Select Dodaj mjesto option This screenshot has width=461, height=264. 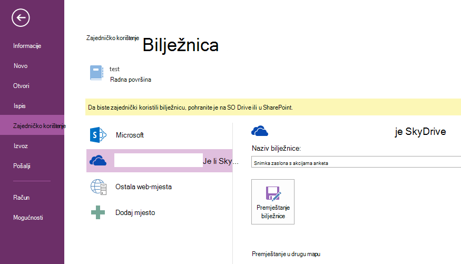click(x=135, y=212)
